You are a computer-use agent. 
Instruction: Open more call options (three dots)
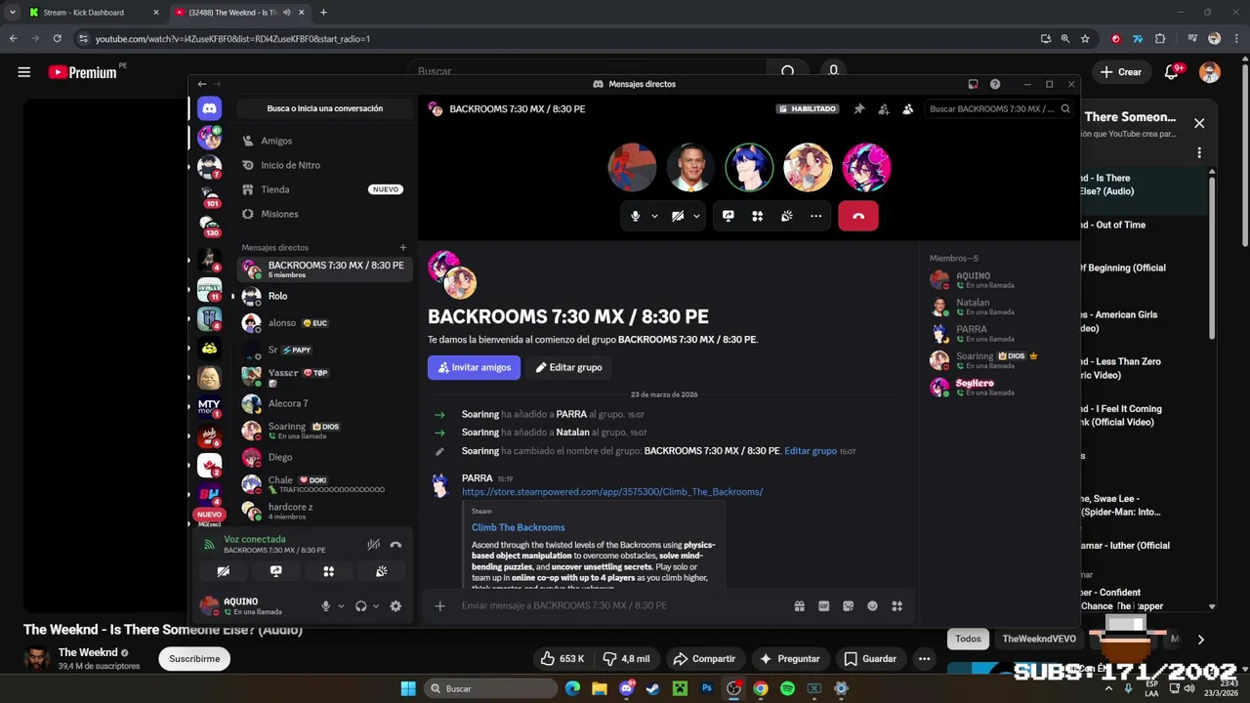click(816, 216)
